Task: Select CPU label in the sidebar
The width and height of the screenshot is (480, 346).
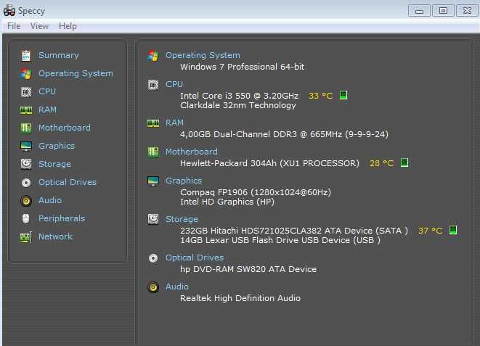Action: 47,91
